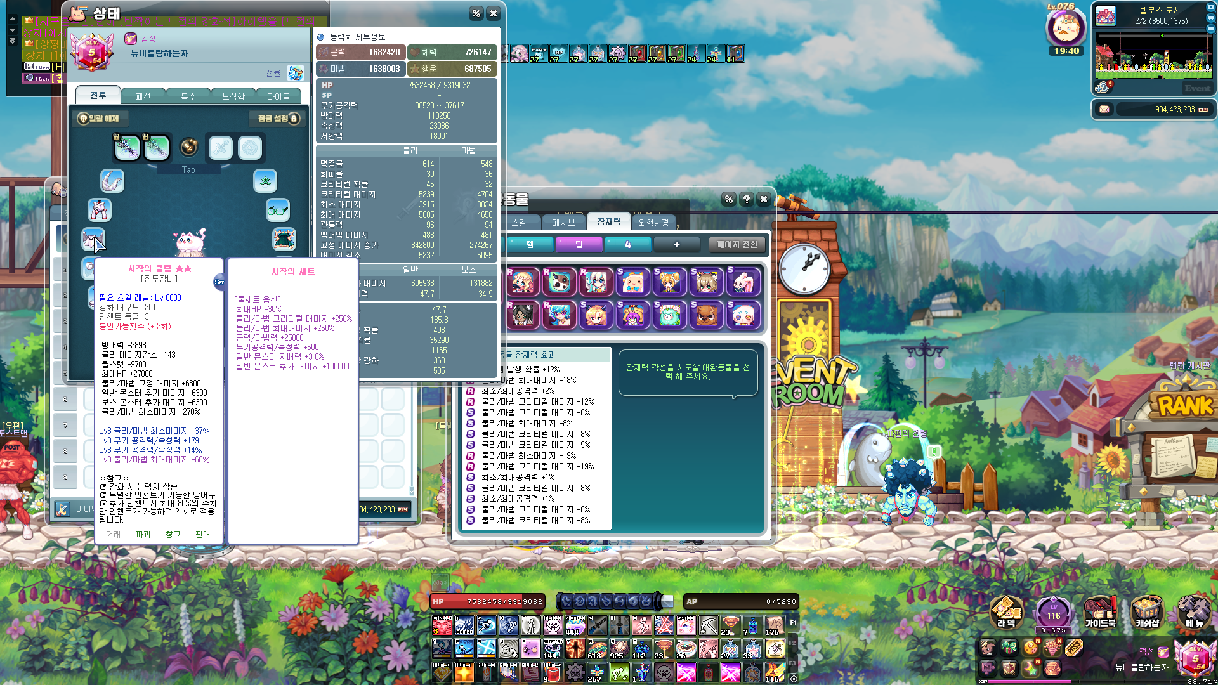The image size is (1218, 685).
Task: Add a new potential page with +
Action: (x=676, y=244)
